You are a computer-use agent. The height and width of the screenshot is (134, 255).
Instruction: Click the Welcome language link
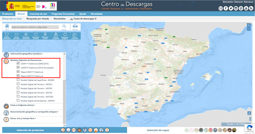pos(238,2)
